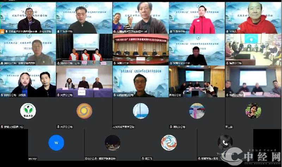The height and width of the screenshot is (167, 282).
Task: Click the microphone icon on the 河南分会场 label
Action: coord(115,63)
